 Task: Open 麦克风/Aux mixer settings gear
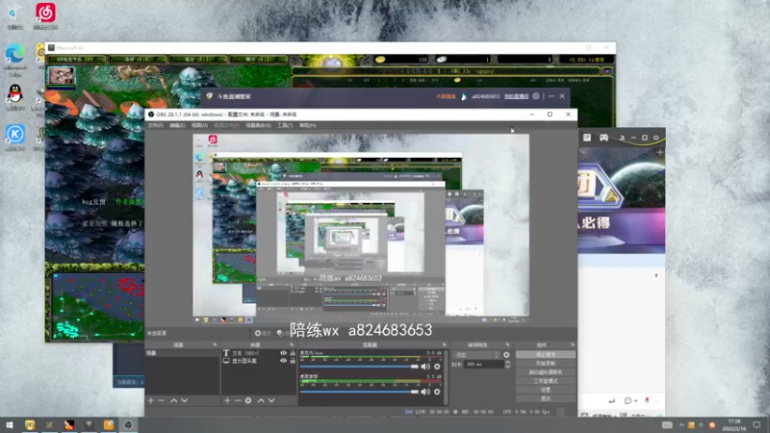pyautogui.click(x=437, y=367)
